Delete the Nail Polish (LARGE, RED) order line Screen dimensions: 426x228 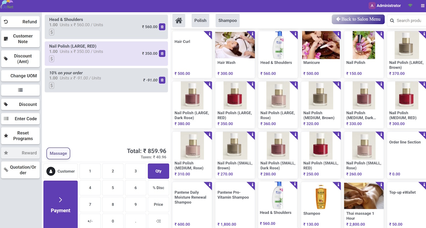162,54
